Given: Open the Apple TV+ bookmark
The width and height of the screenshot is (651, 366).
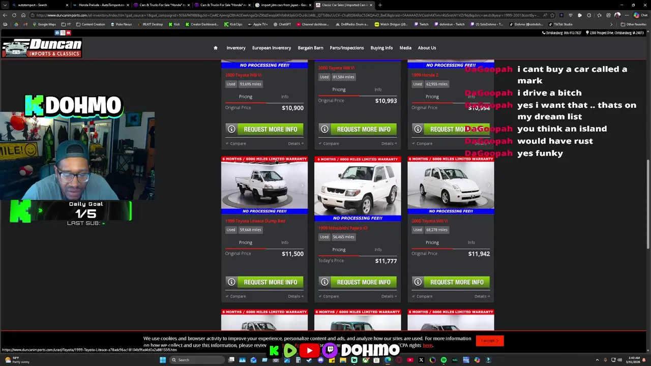Looking at the screenshot, I should 257,24.
